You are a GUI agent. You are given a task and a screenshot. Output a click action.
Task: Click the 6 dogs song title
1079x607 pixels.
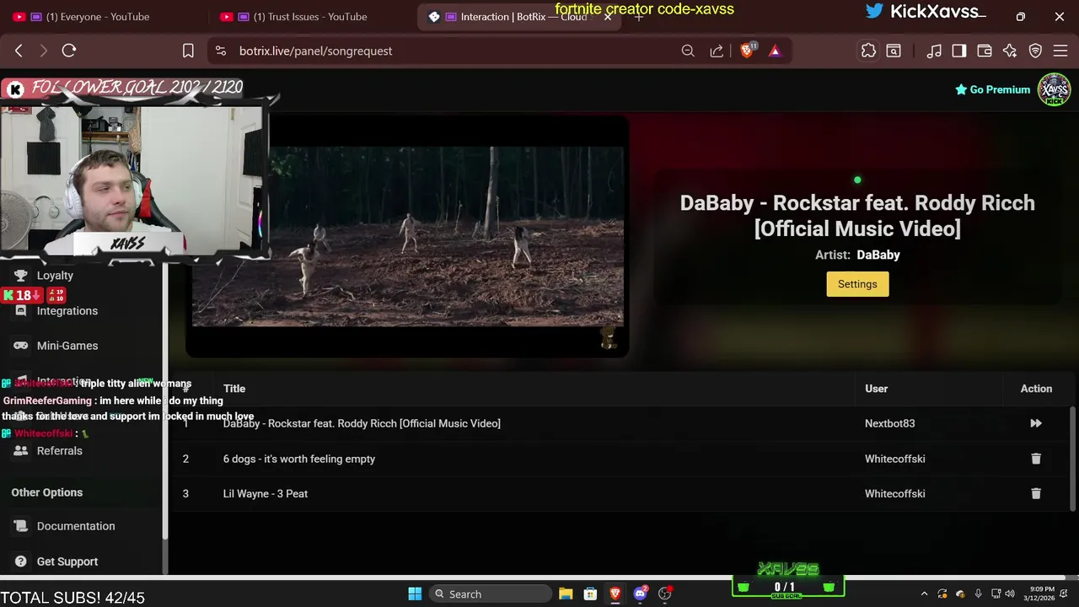click(299, 459)
